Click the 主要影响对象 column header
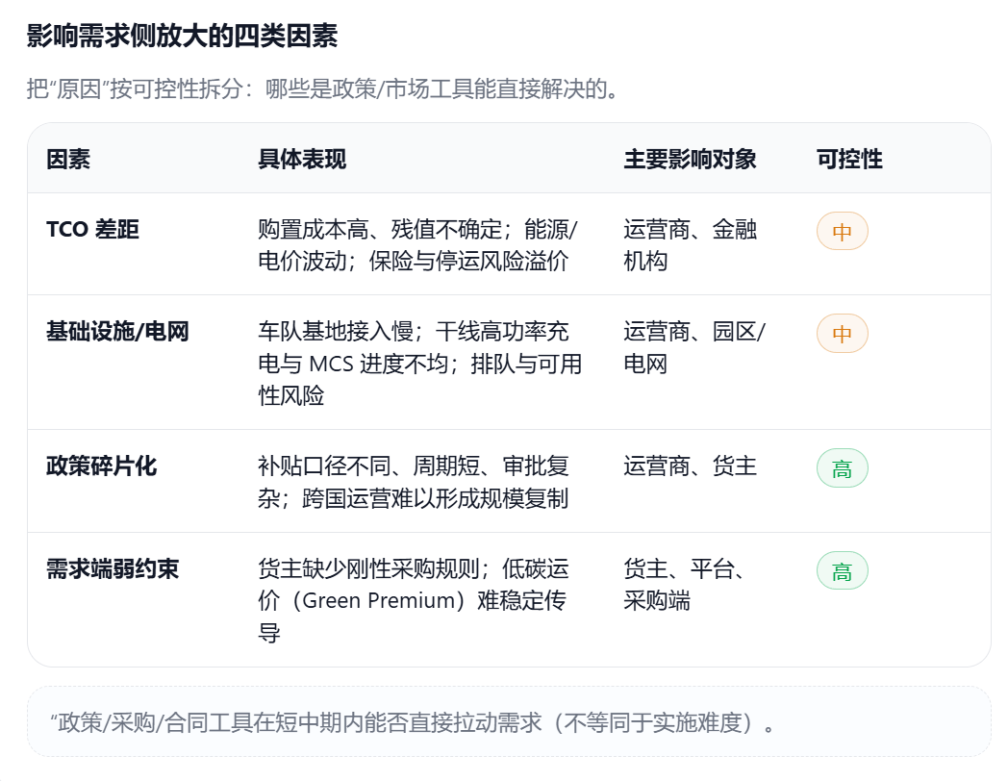This screenshot has width=1008, height=781. coord(690,159)
